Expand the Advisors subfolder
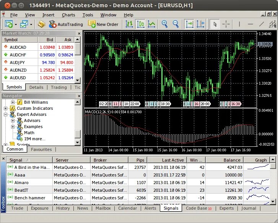This screenshot has width=278, height=223. pyautogui.click(x=13, y=120)
